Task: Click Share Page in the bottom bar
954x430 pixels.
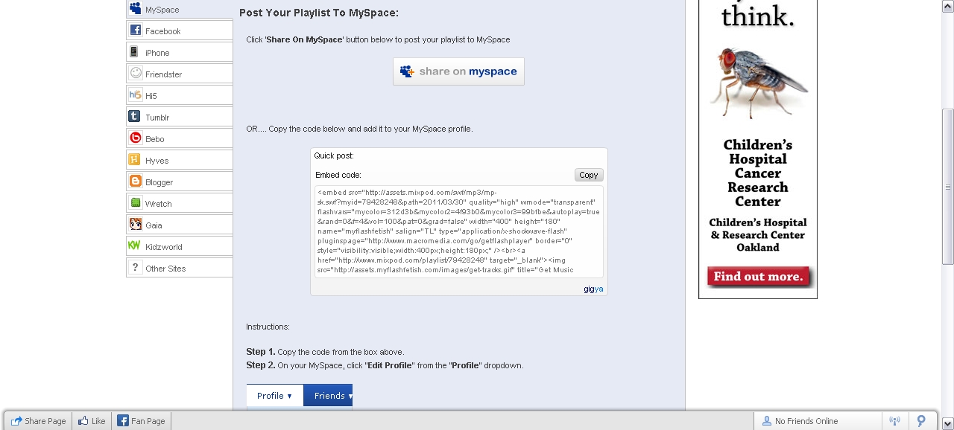Action: pos(39,421)
